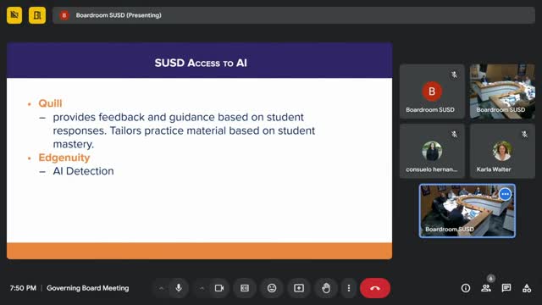Select the Boardroom SUSD tile with red B

click(432, 91)
